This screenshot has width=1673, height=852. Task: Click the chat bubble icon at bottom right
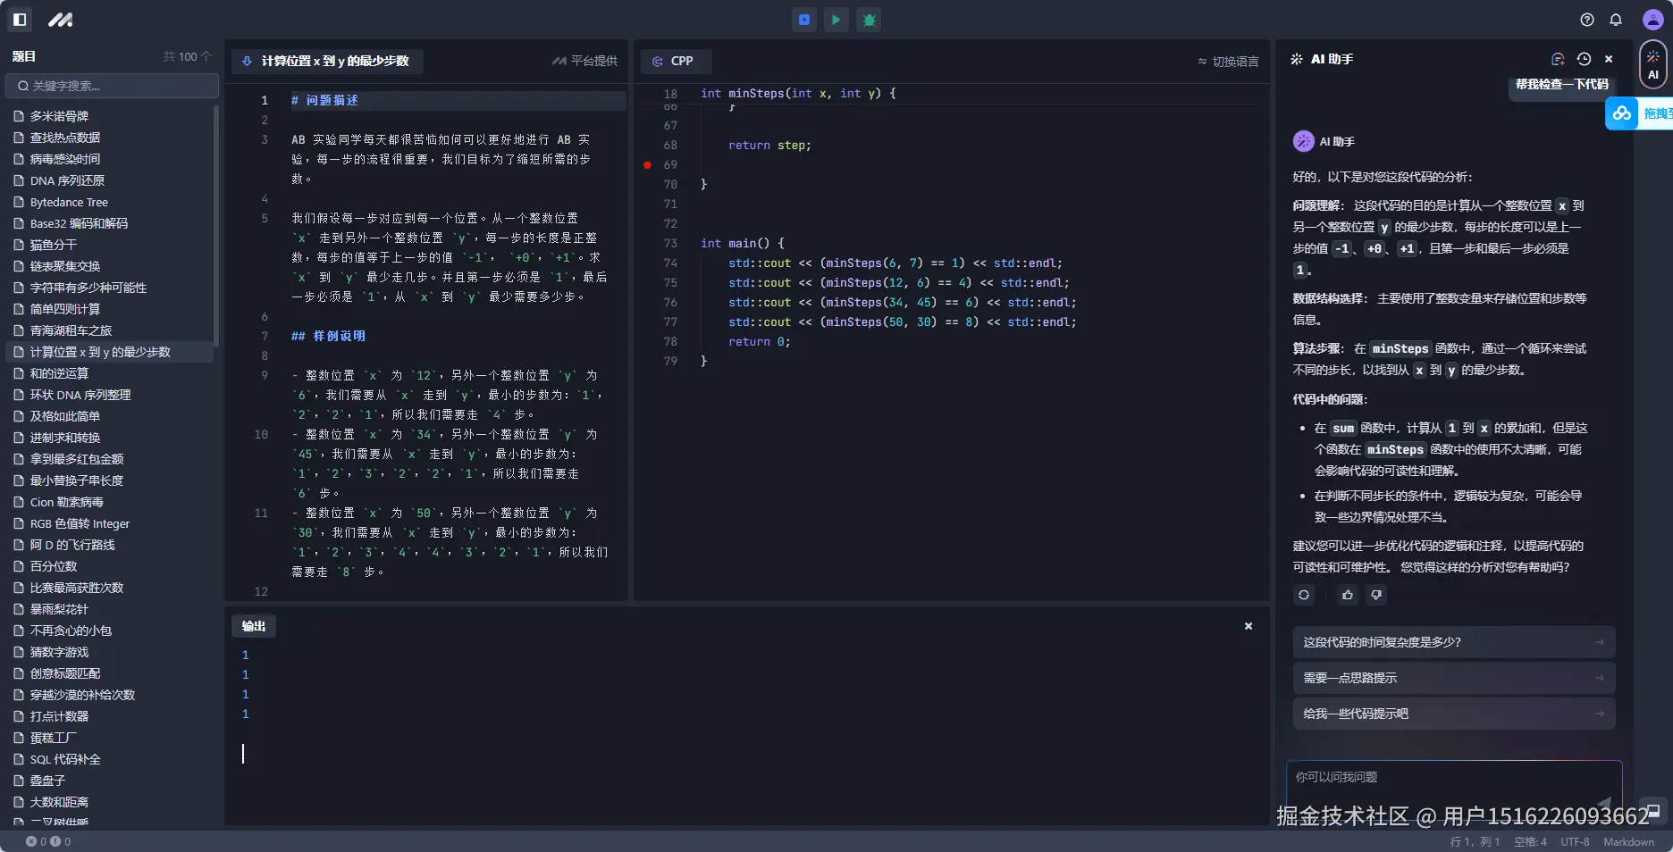click(x=1653, y=811)
